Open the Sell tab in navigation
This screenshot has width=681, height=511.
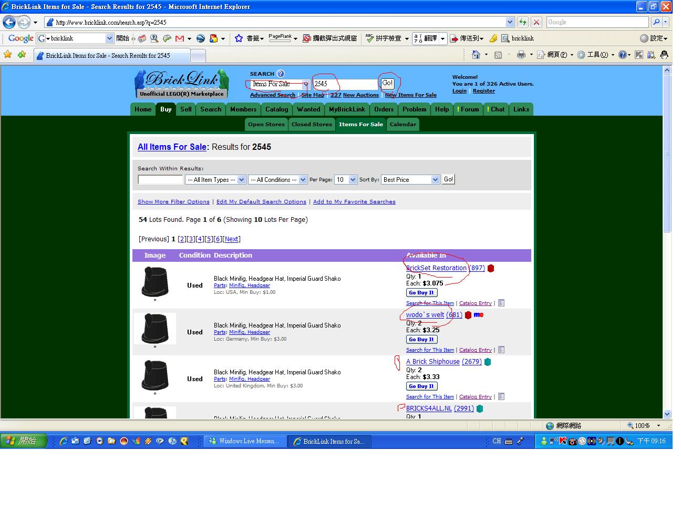(x=186, y=109)
